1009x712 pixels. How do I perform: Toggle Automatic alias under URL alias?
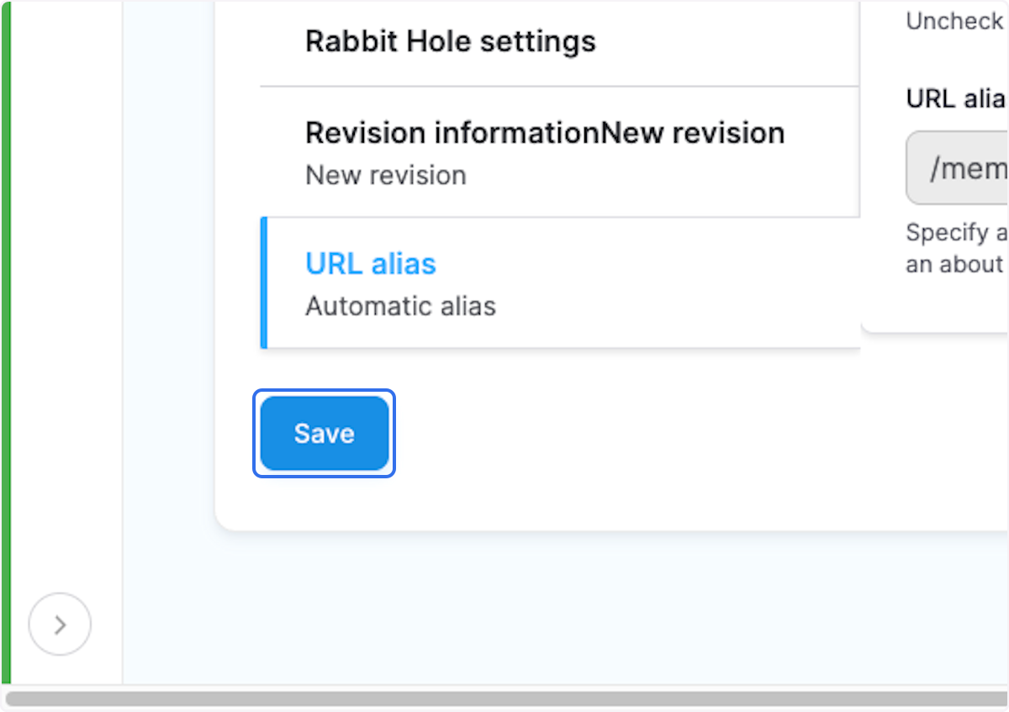pyautogui.click(x=400, y=305)
